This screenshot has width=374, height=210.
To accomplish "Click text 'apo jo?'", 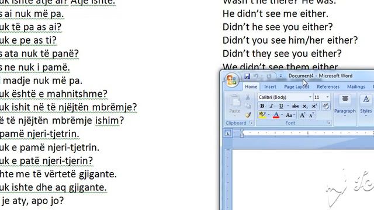I will (47, 201).
